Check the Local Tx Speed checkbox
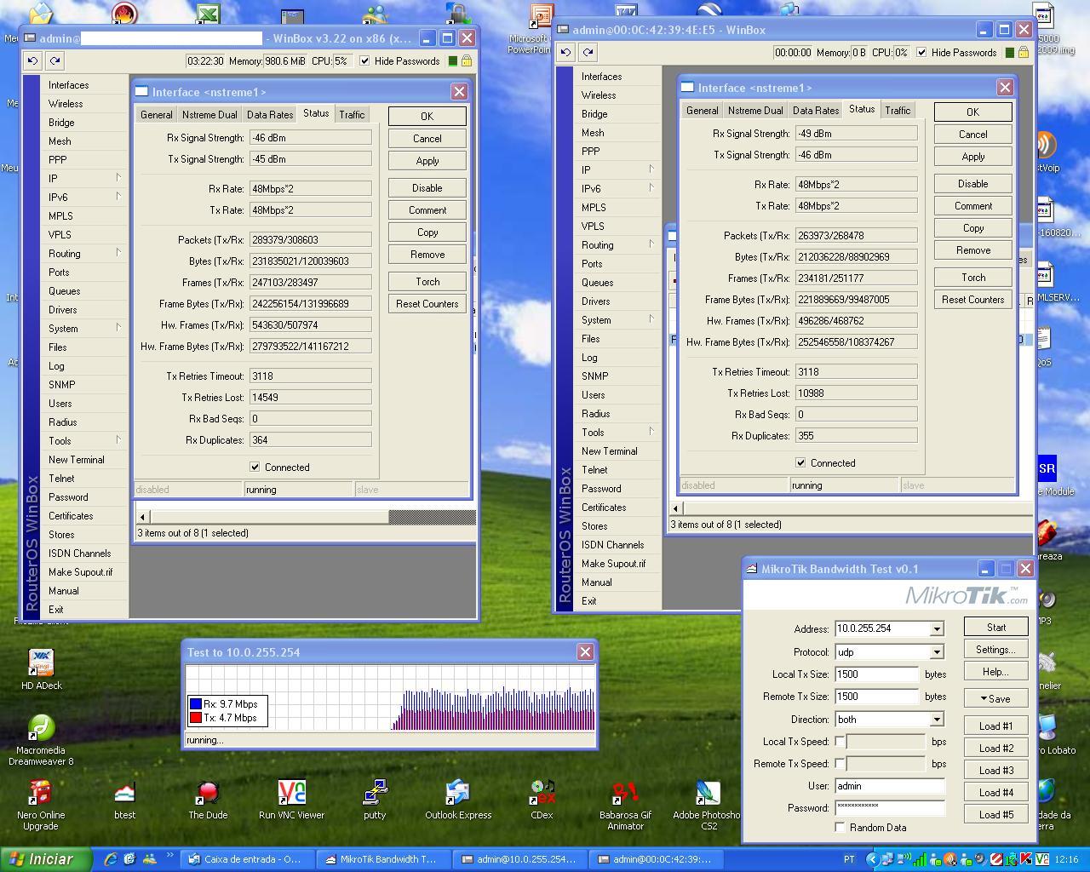Image resolution: width=1090 pixels, height=872 pixels. click(x=840, y=741)
